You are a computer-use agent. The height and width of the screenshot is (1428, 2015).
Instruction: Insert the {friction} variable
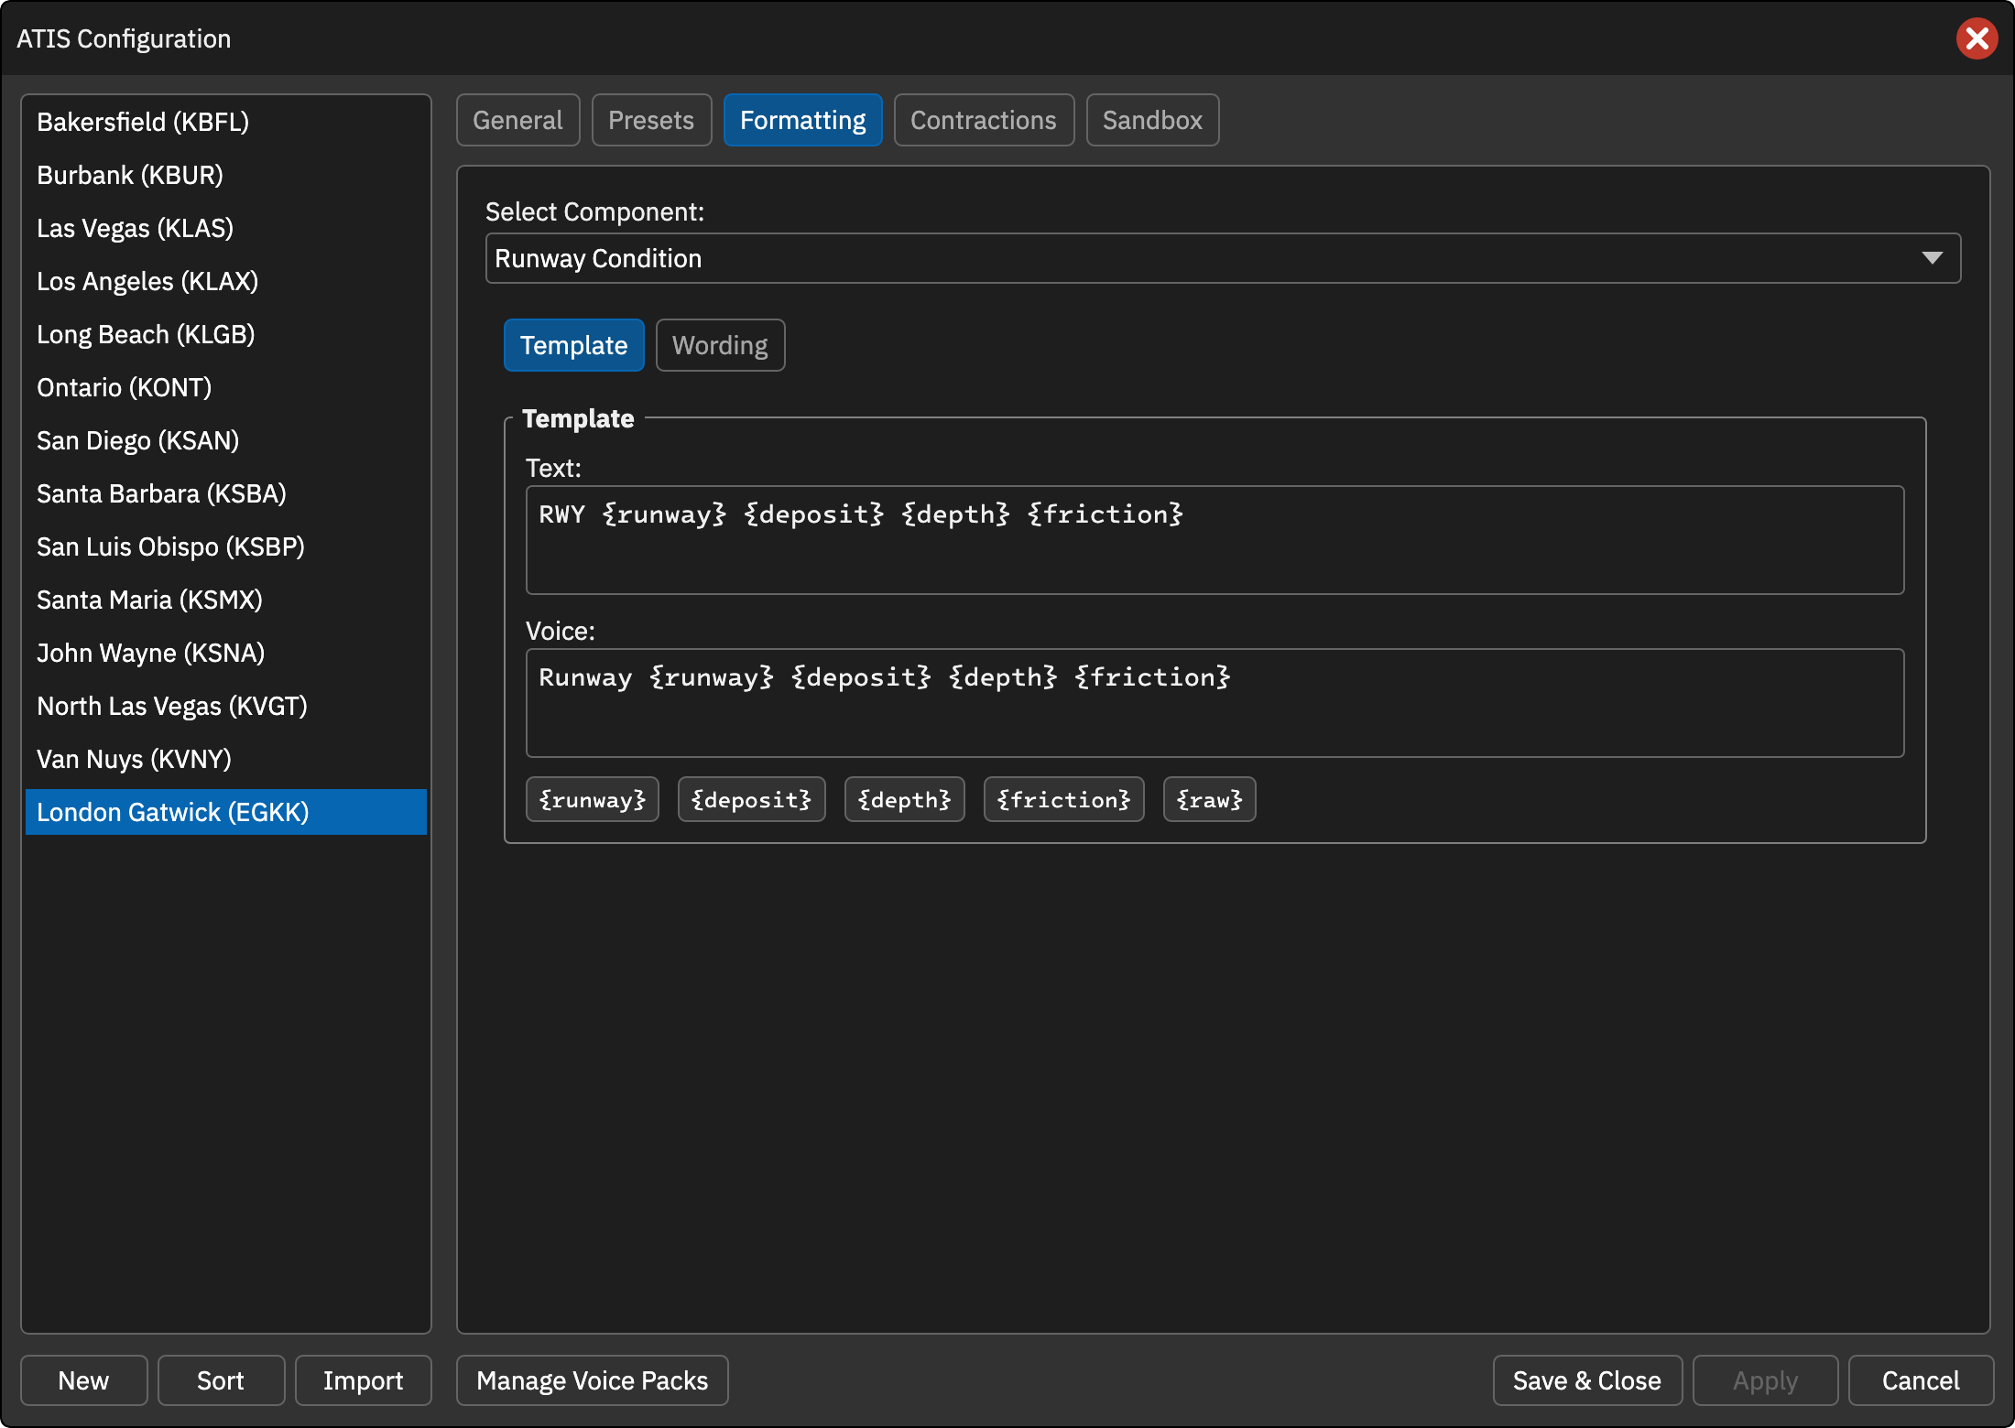(x=1063, y=799)
